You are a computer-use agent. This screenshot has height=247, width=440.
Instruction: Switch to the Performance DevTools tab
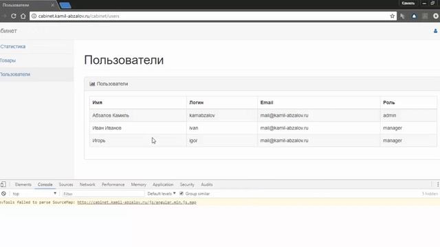tap(113, 185)
